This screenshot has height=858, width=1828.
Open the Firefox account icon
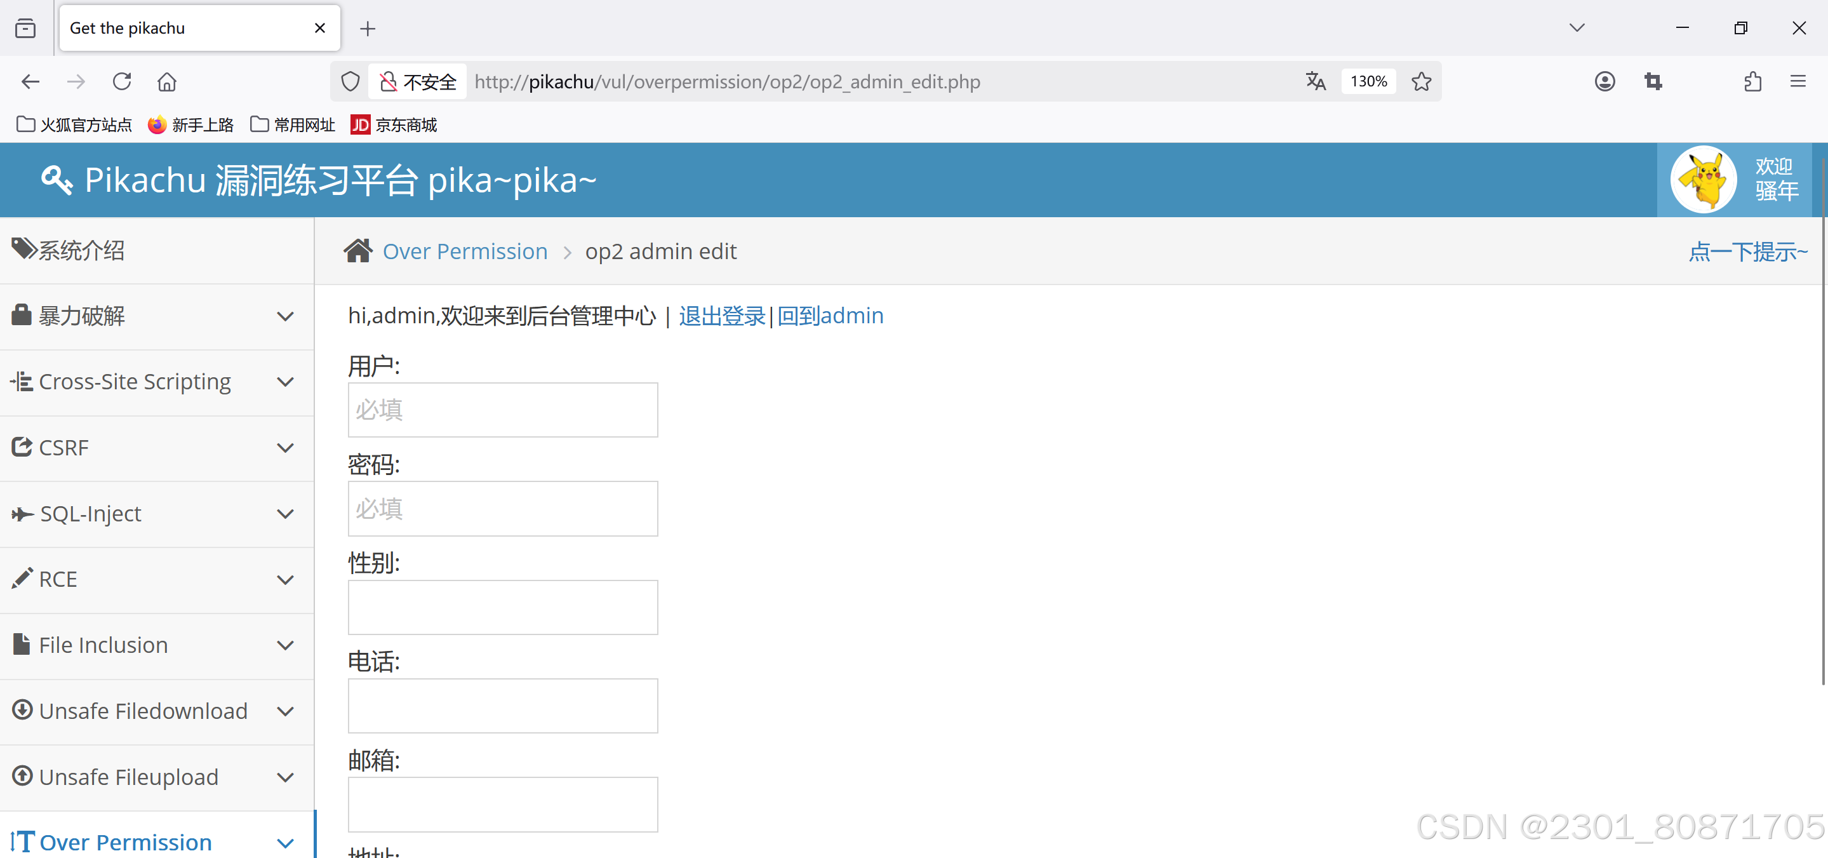(x=1605, y=82)
